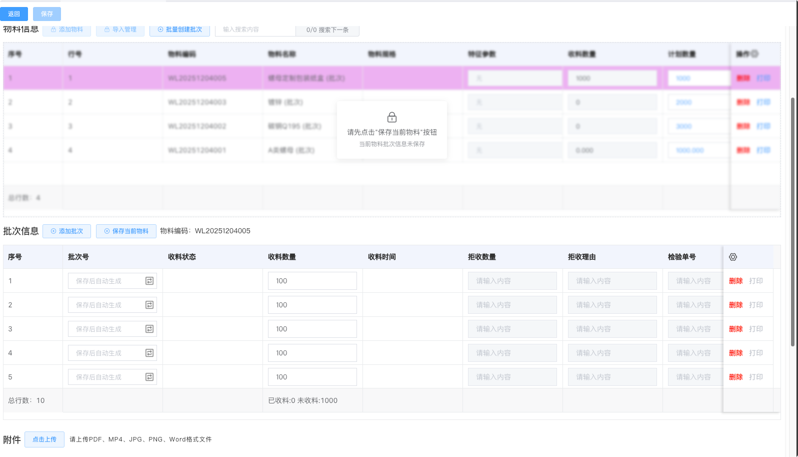Click the batch number generate icon in row 3

pyautogui.click(x=149, y=329)
